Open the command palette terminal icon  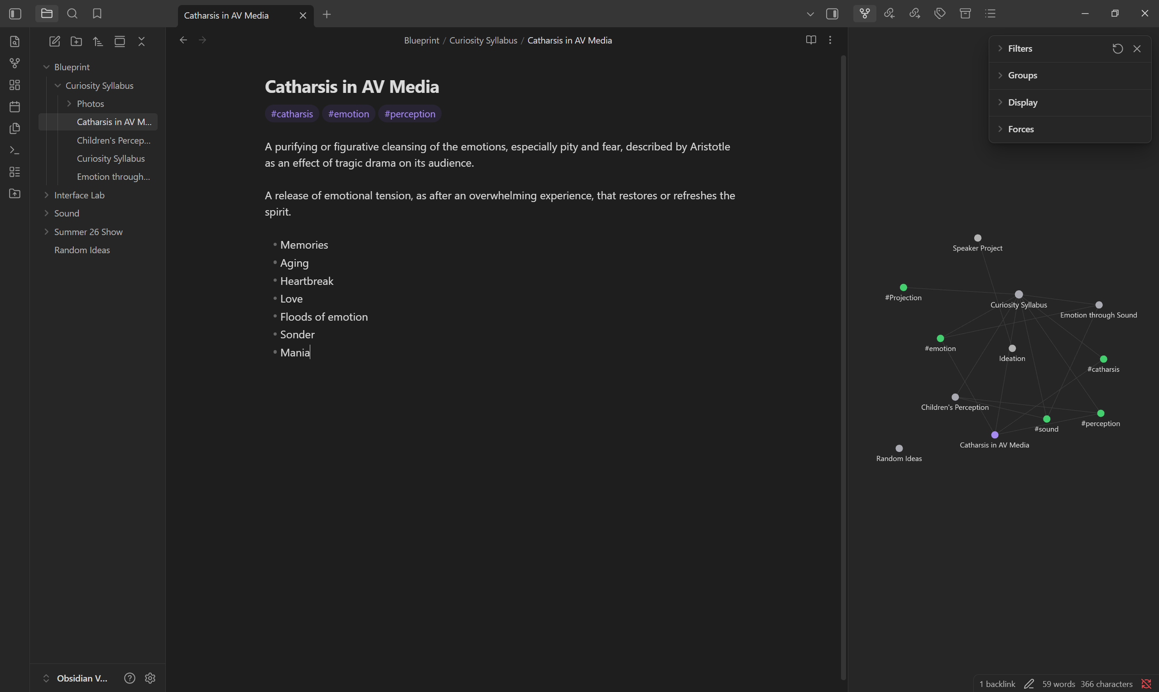15,150
